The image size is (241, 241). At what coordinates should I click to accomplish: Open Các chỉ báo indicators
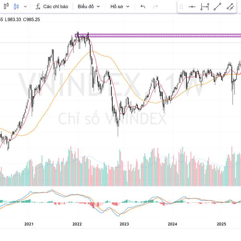tap(56, 6)
